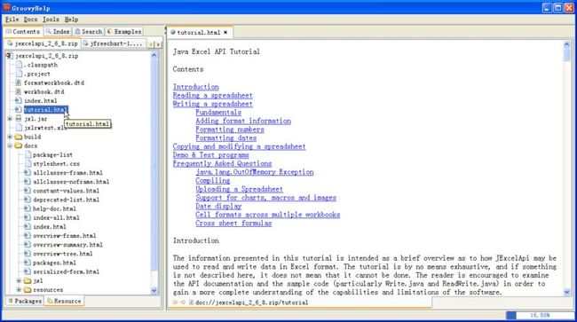Switch to the Search tab
The image size is (577, 322).
(x=89, y=32)
